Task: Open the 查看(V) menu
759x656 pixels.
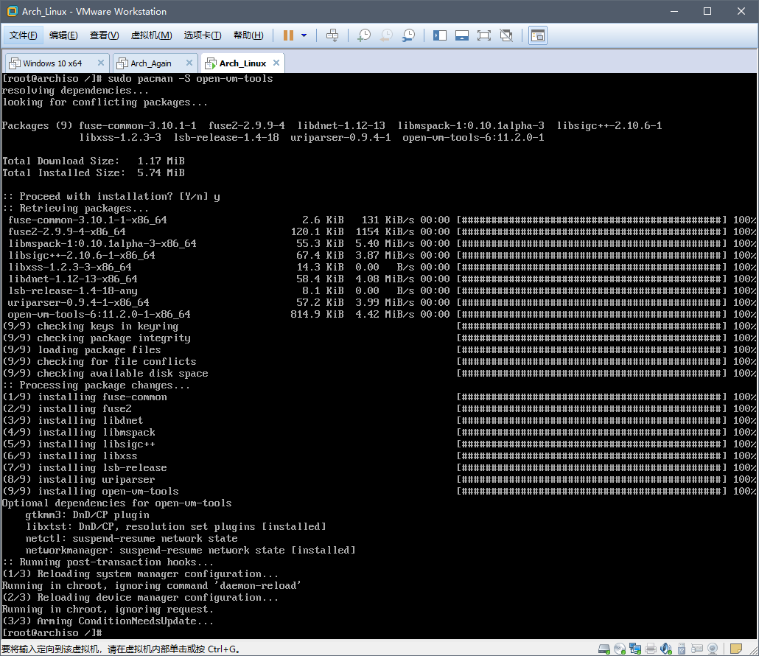Action: 104,35
